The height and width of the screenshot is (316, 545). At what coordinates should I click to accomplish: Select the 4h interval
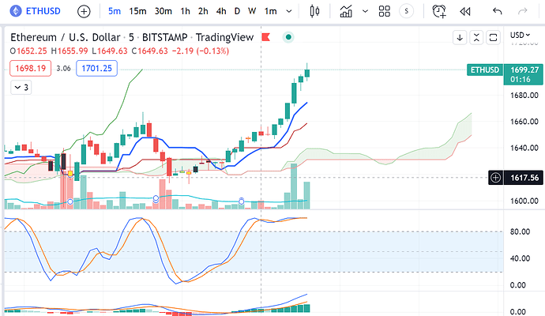click(x=221, y=11)
